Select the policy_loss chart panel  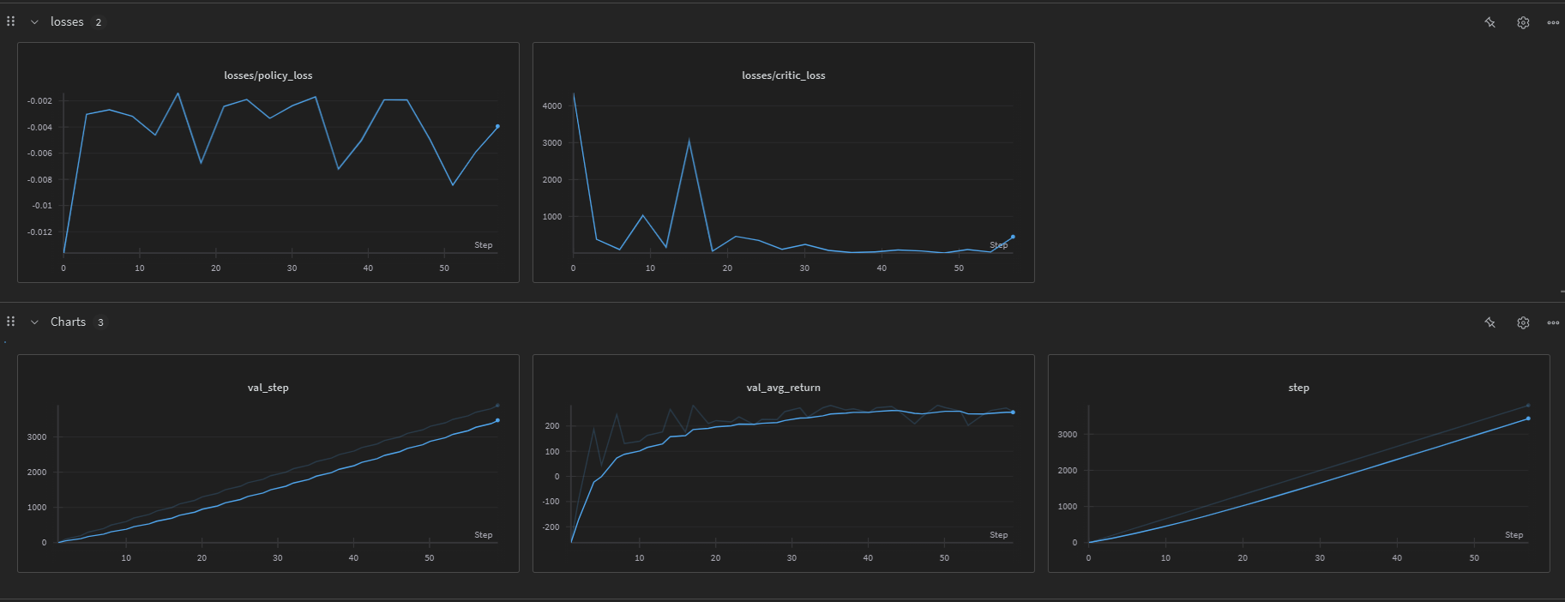268,162
